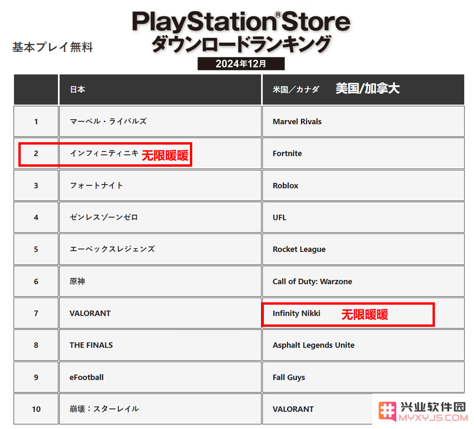Select Rocket League entry
474x429 pixels.
(x=299, y=249)
